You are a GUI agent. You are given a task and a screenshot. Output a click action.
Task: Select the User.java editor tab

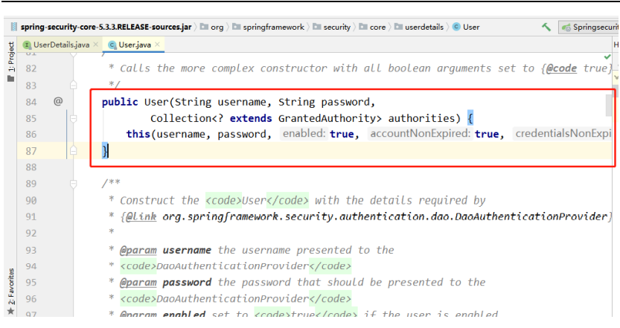pyautogui.click(x=134, y=45)
